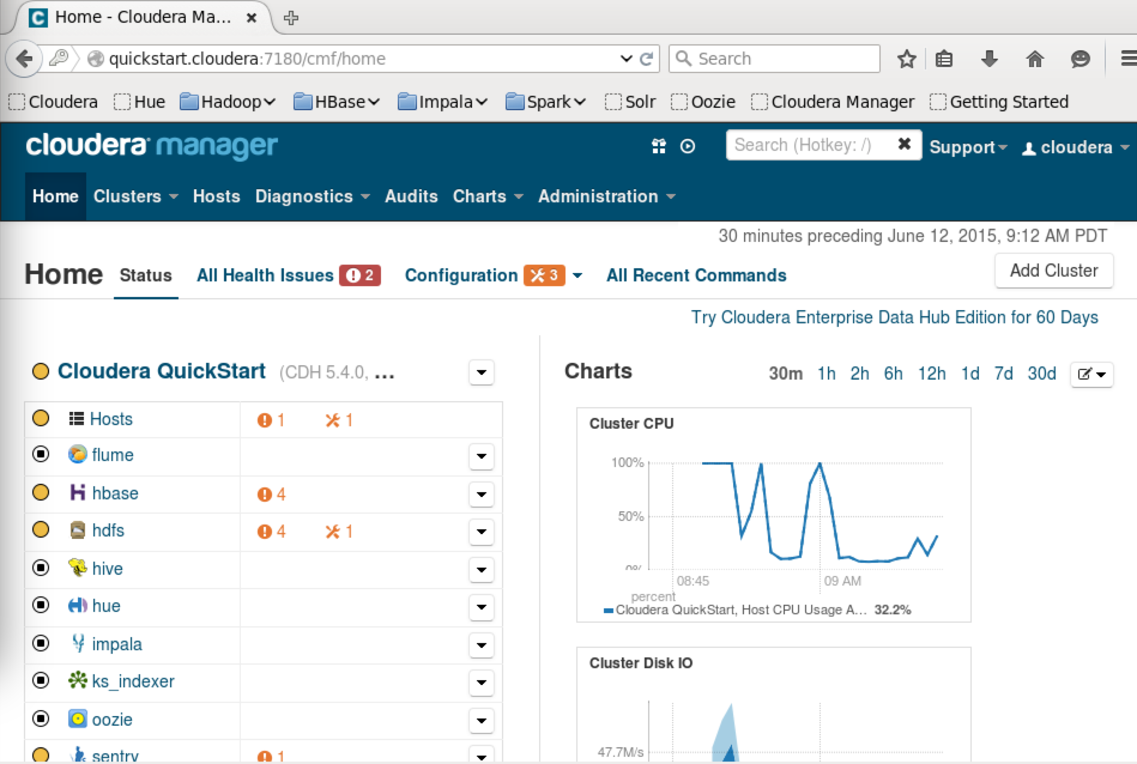Open the oozie actions dropdown

(x=482, y=720)
